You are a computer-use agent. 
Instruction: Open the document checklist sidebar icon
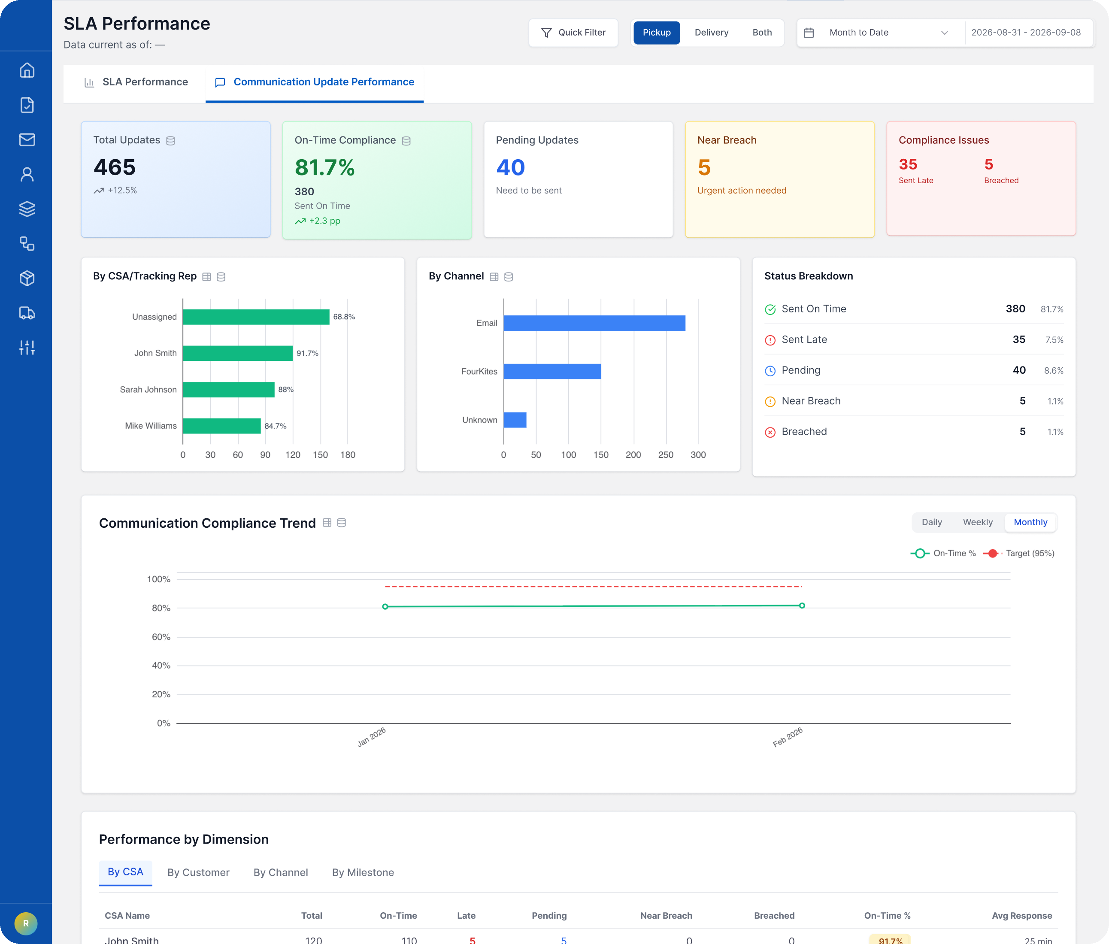(27, 105)
